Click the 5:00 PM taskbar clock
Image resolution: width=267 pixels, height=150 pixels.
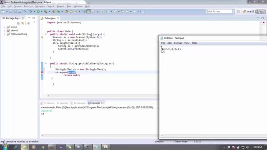pyautogui.click(x=257, y=147)
